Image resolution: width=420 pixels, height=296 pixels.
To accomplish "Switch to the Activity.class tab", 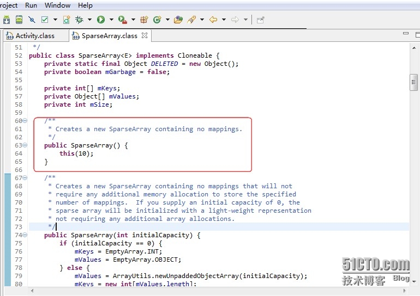I will coord(35,36).
